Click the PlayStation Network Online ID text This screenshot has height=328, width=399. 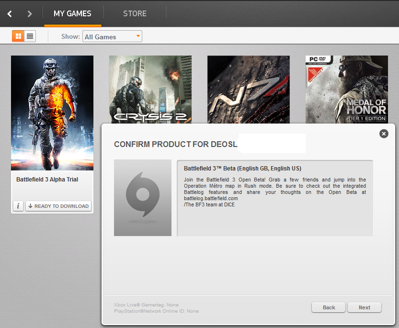point(156,311)
